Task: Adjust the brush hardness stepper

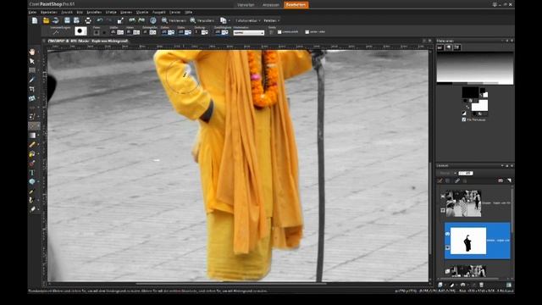Action: [x=137, y=32]
